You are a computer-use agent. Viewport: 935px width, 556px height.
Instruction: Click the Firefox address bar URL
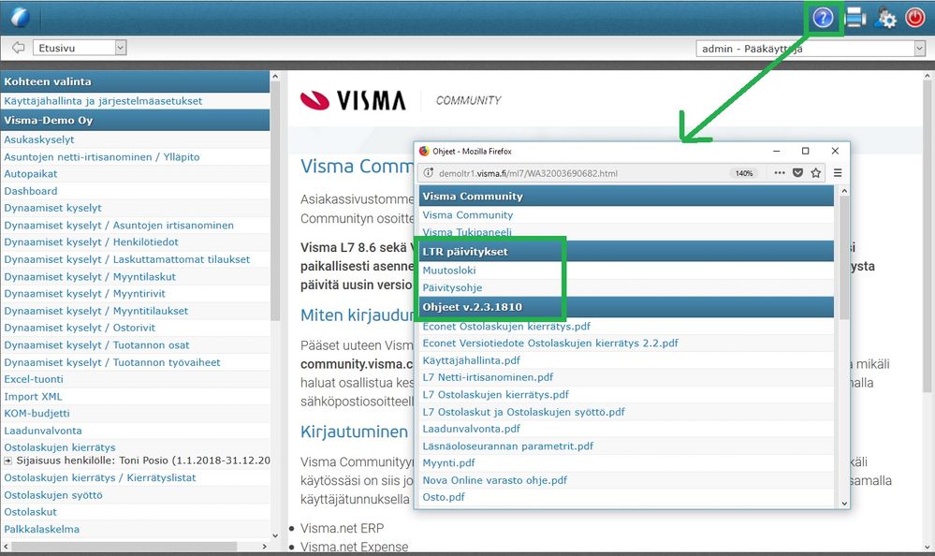click(x=528, y=173)
